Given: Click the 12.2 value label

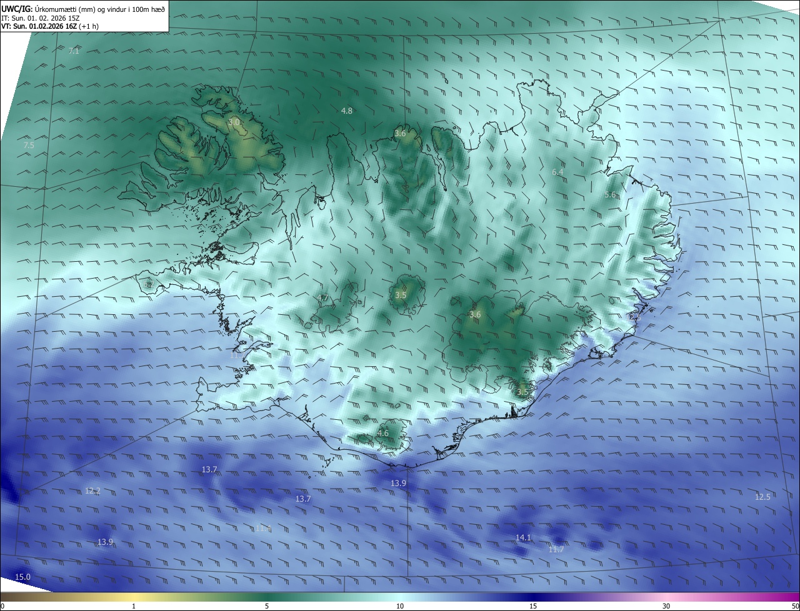Looking at the screenshot, I should [x=92, y=491].
